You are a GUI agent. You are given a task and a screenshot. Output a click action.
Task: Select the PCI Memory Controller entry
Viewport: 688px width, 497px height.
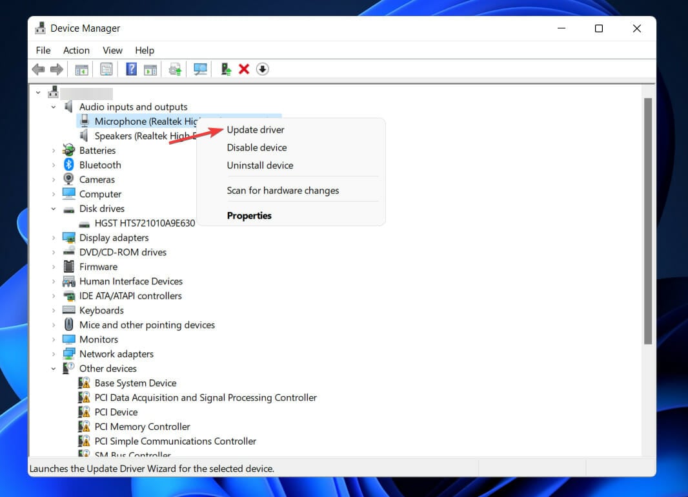point(142,427)
